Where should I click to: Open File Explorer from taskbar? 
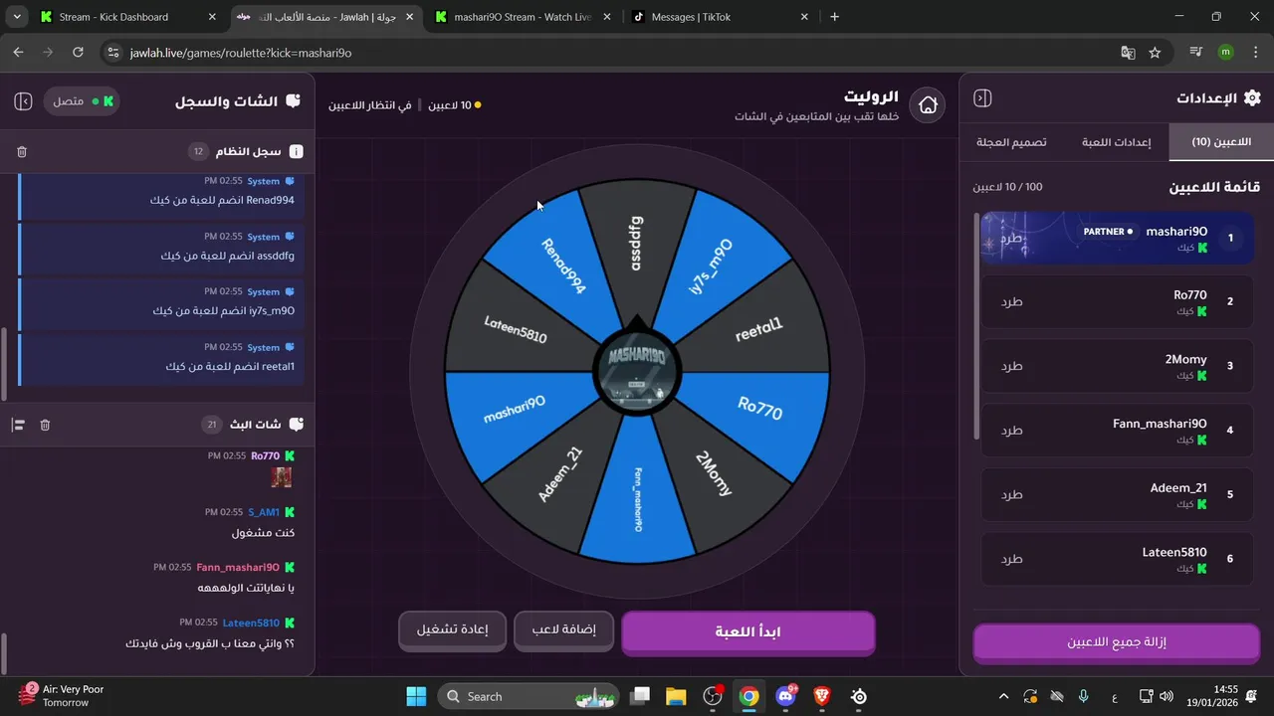click(x=676, y=697)
